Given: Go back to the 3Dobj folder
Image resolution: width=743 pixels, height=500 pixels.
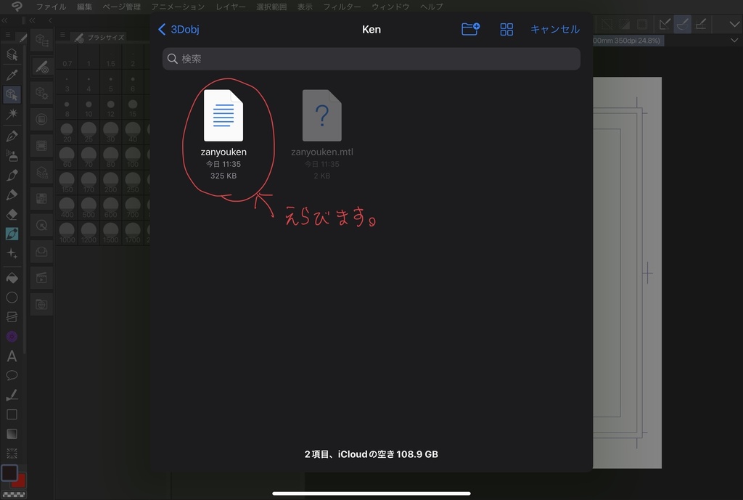Looking at the screenshot, I should [178, 29].
